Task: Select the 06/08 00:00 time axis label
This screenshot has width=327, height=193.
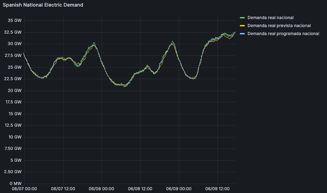Action: (101, 189)
